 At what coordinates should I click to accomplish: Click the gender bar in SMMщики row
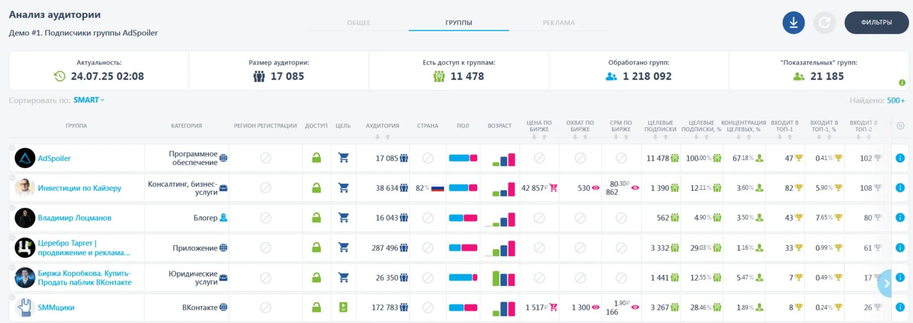click(x=463, y=307)
